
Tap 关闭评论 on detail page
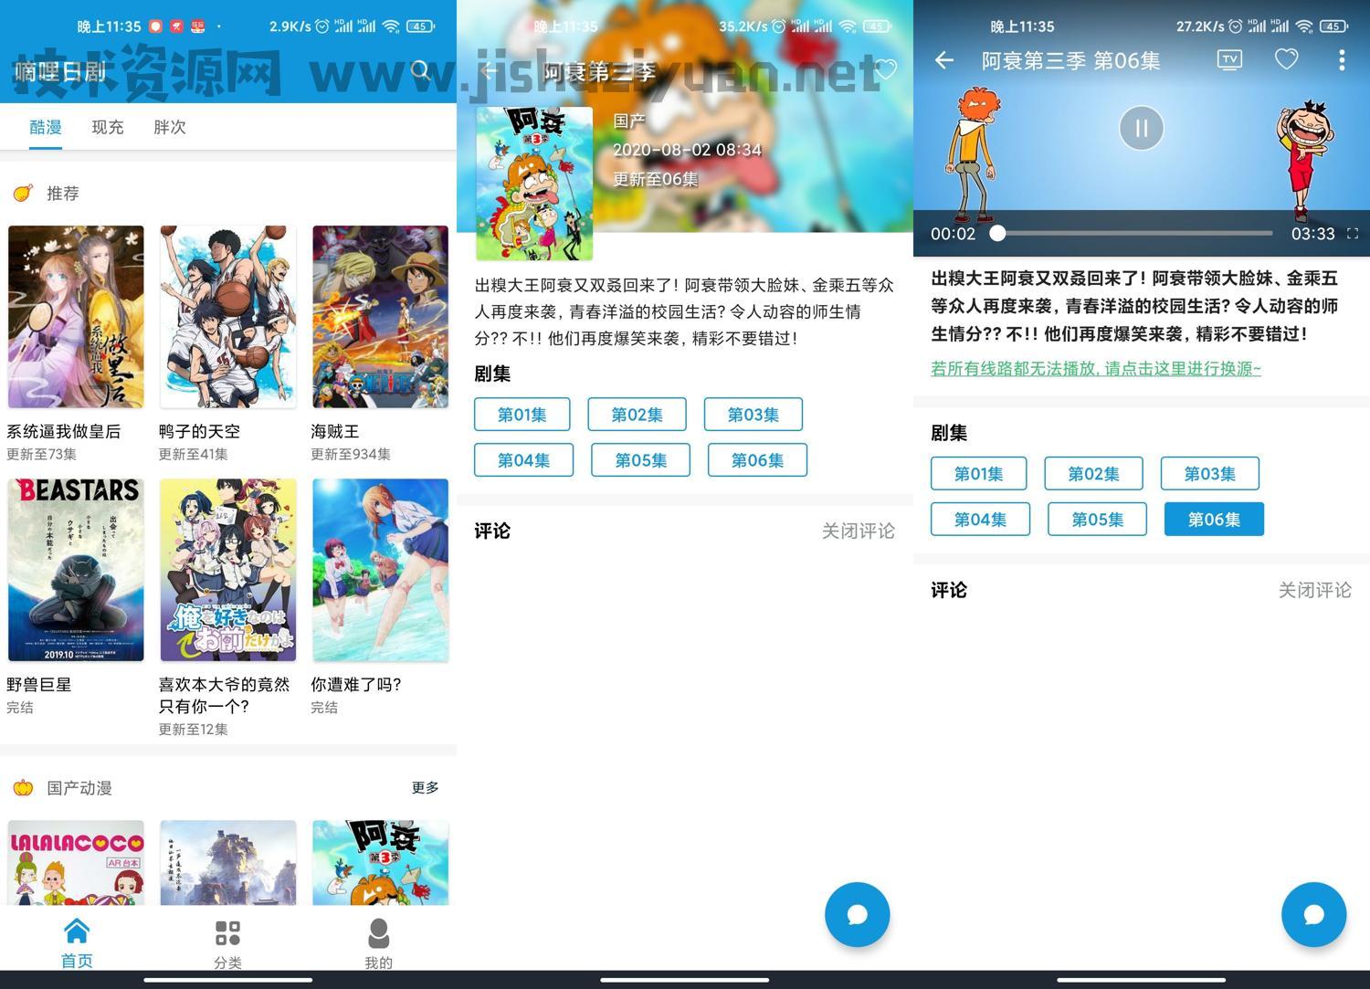(858, 531)
